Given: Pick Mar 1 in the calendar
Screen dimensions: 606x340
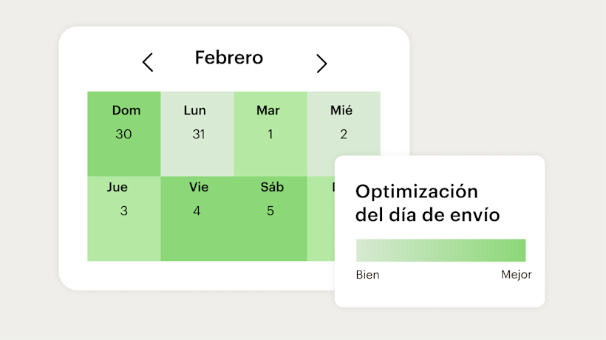Looking at the screenshot, I should tap(270, 134).
